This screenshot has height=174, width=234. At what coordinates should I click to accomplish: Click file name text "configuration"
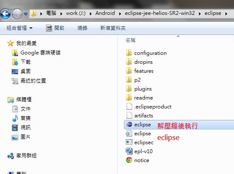[x=150, y=53]
